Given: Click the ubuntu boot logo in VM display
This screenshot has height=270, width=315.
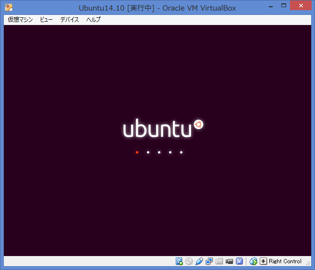Looking at the screenshot, I should click(x=163, y=129).
